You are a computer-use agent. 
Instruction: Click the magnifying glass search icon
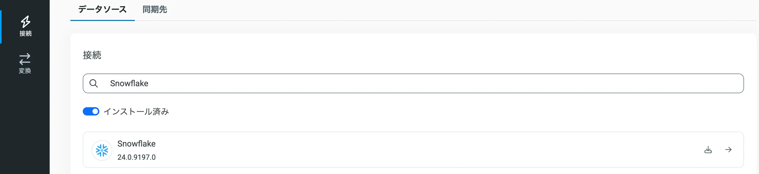tap(93, 83)
